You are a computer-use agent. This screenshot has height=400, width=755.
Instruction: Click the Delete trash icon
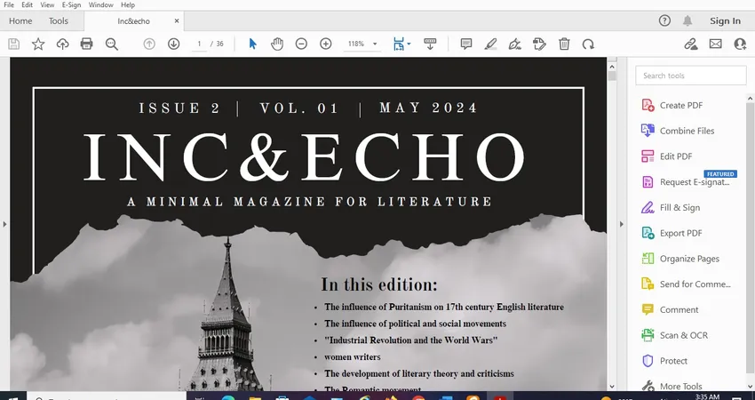tap(564, 44)
